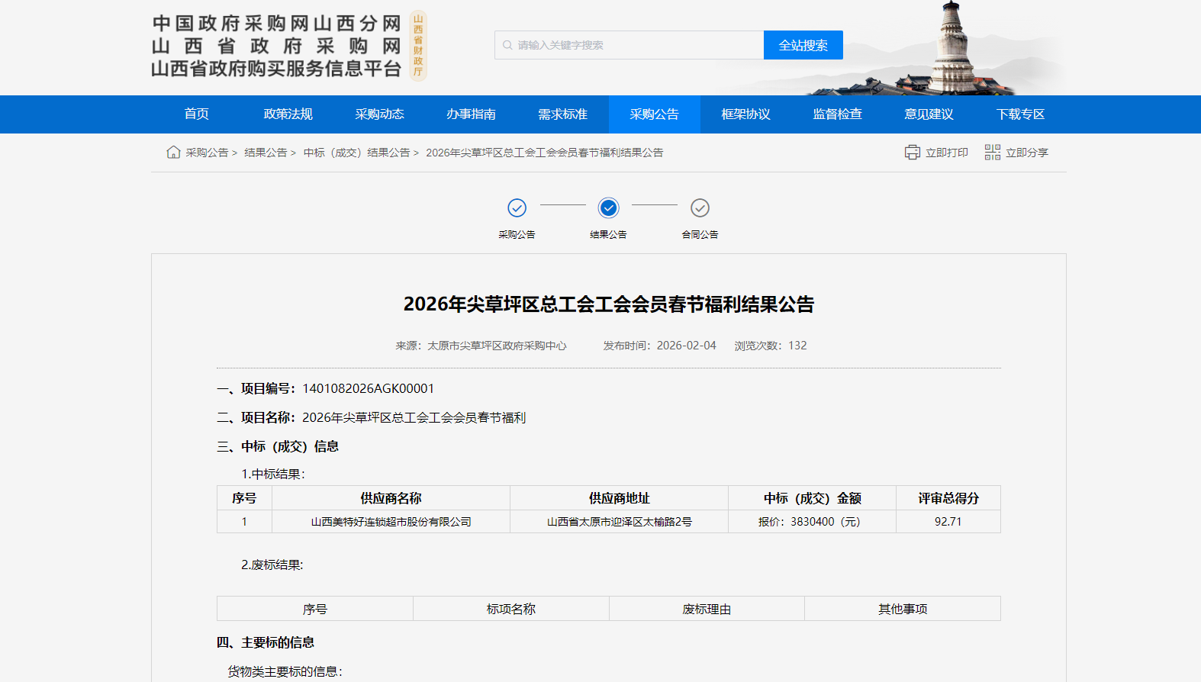Viewport: 1201px width, 682px height.
Task: Click the site title logo text
Action: click(x=276, y=46)
